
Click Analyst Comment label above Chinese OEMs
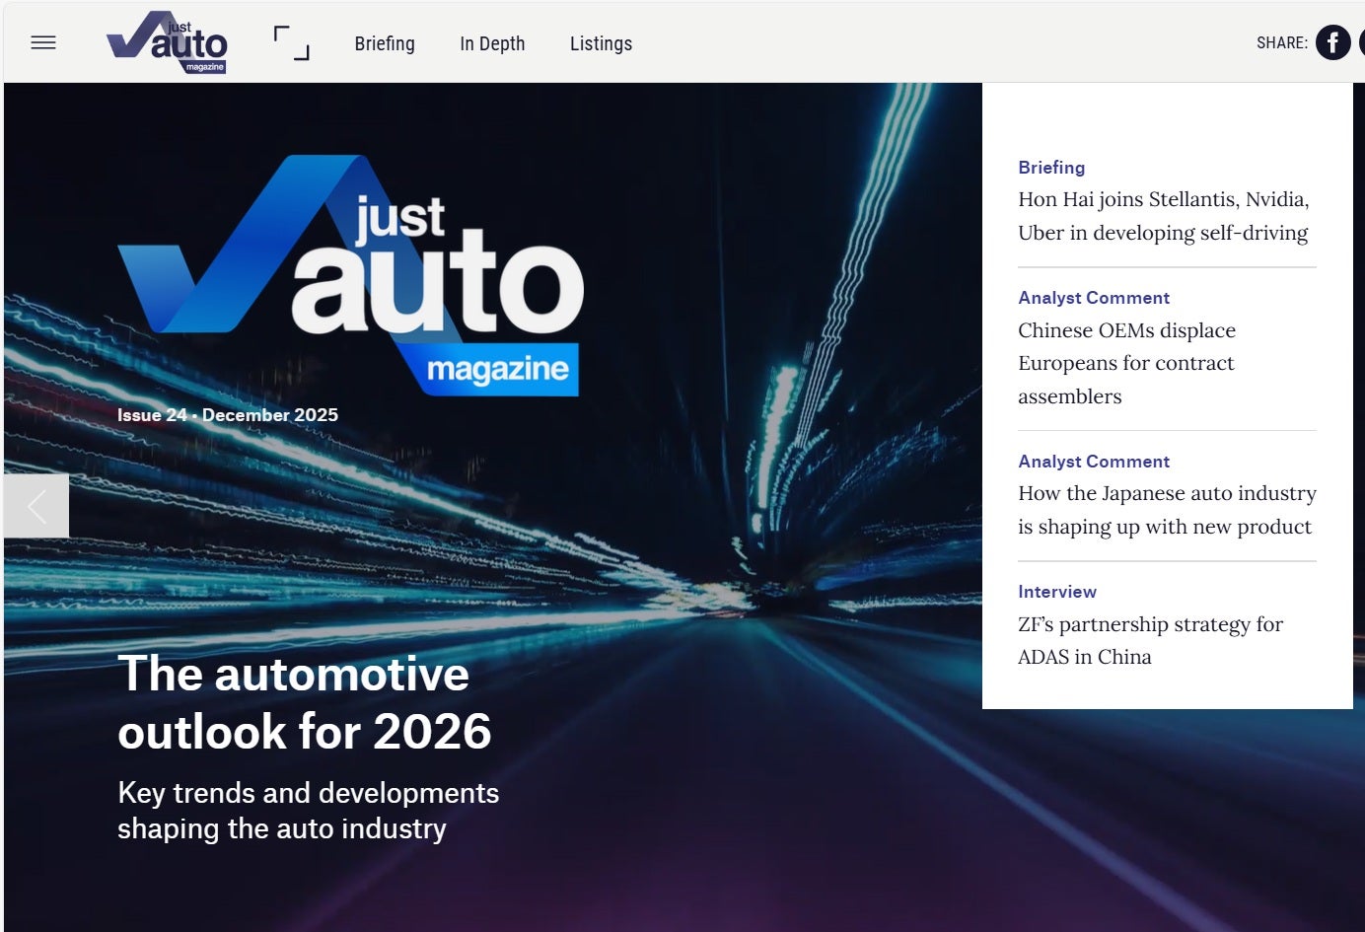(x=1093, y=298)
